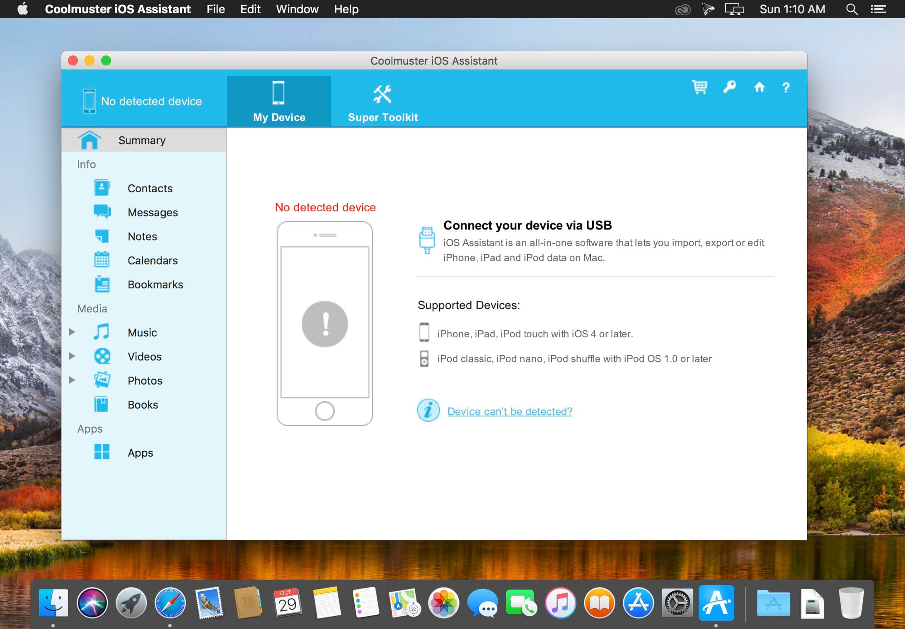The image size is (905, 629).
Task: Click the phone illustration with exclamation mark
Action: tap(325, 323)
